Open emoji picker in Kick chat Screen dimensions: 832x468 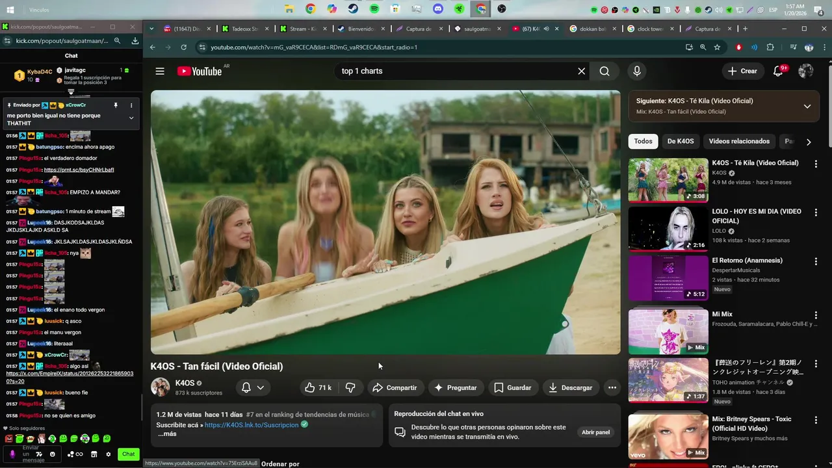(53, 454)
